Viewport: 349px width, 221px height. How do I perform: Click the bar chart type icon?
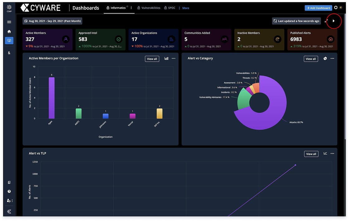click(x=166, y=58)
